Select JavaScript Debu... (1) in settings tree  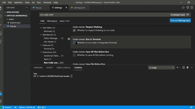click(54, 56)
